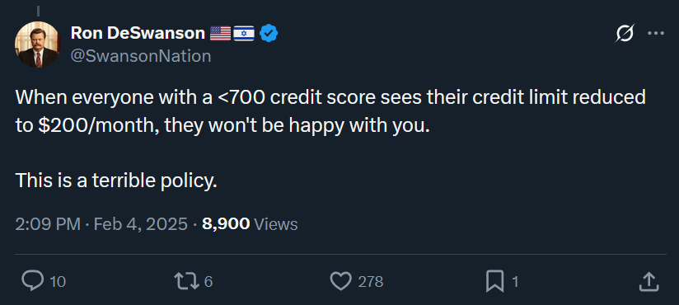679x305 pixels.
Task: Click the blue verified checkmark badge
Action: 269,33
